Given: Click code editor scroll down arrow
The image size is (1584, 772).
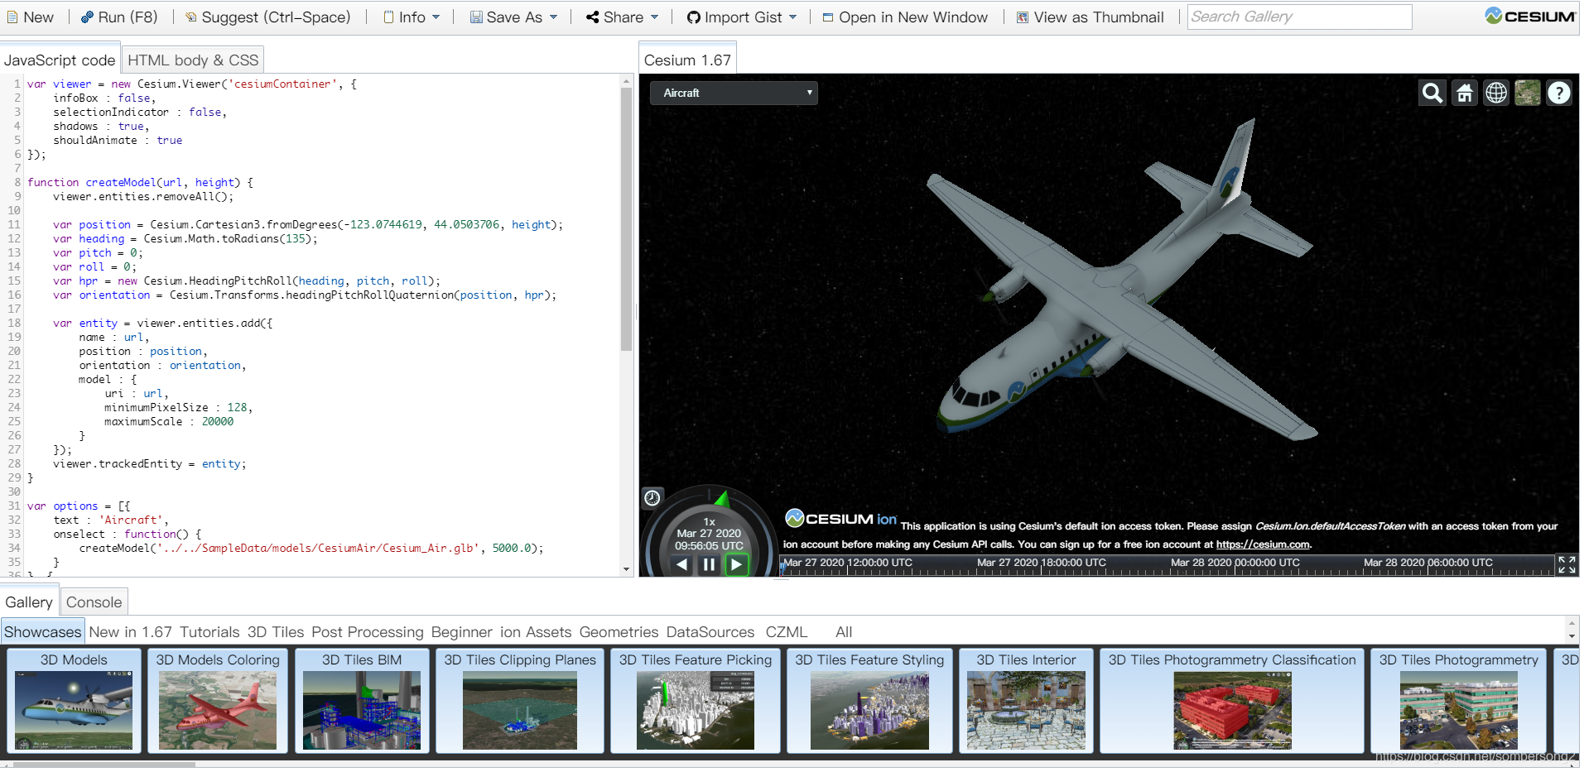Looking at the screenshot, I should coord(626,569).
